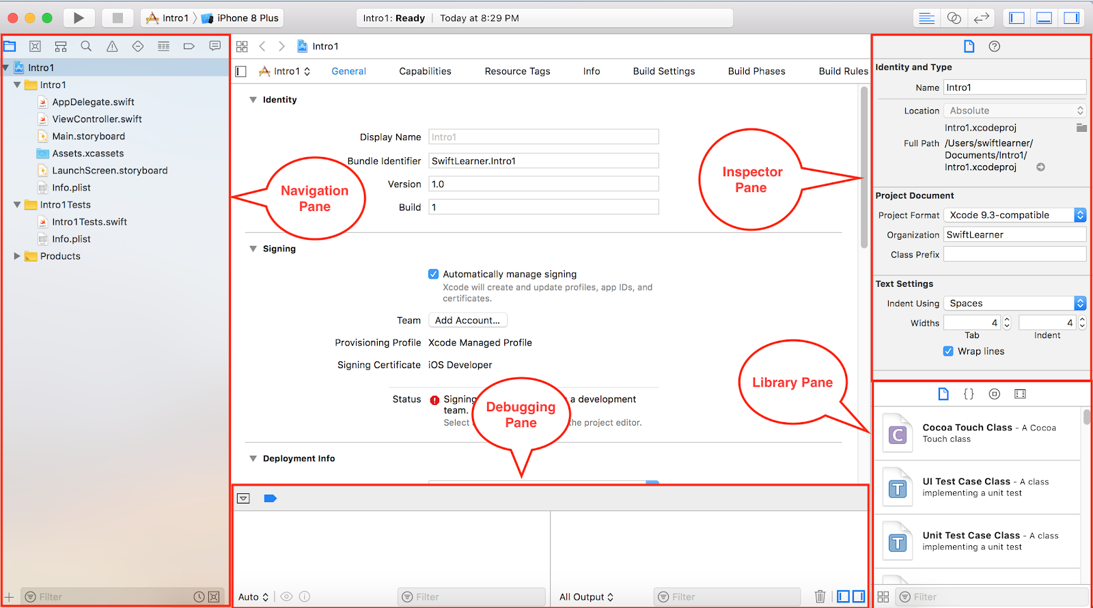Stop the running build
This screenshot has width=1093, height=608.
[x=117, y=18]
